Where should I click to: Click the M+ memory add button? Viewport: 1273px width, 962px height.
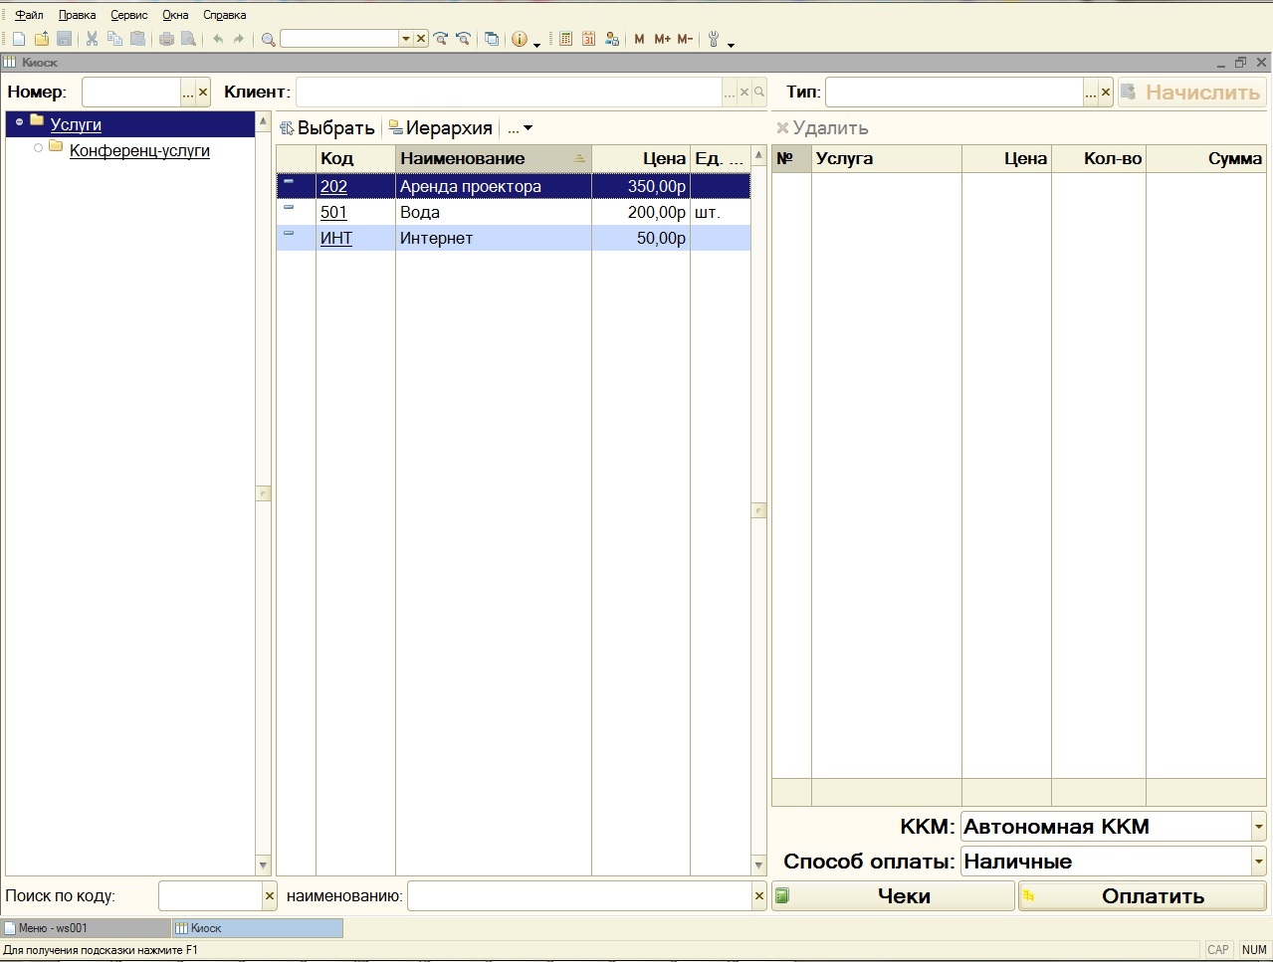pos(662,39)
